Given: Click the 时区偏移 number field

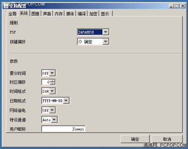Looking at the screenshot, I should 46,82.
